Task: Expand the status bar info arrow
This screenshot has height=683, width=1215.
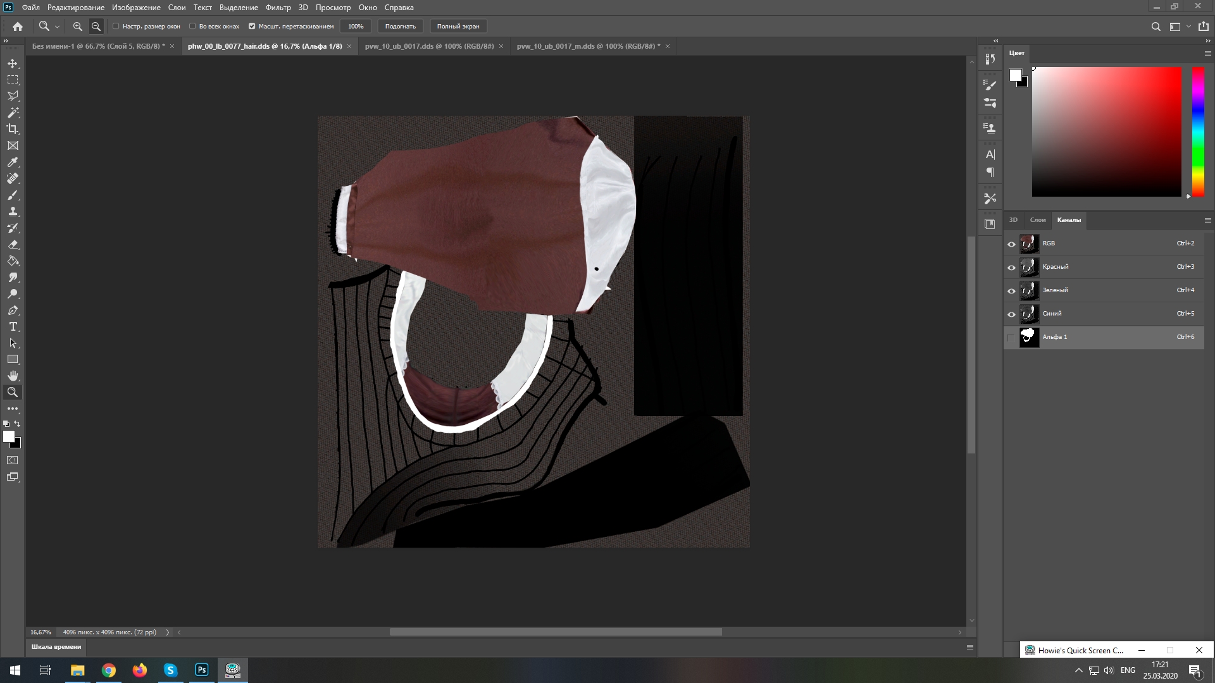Action: [x=168, y=632]
